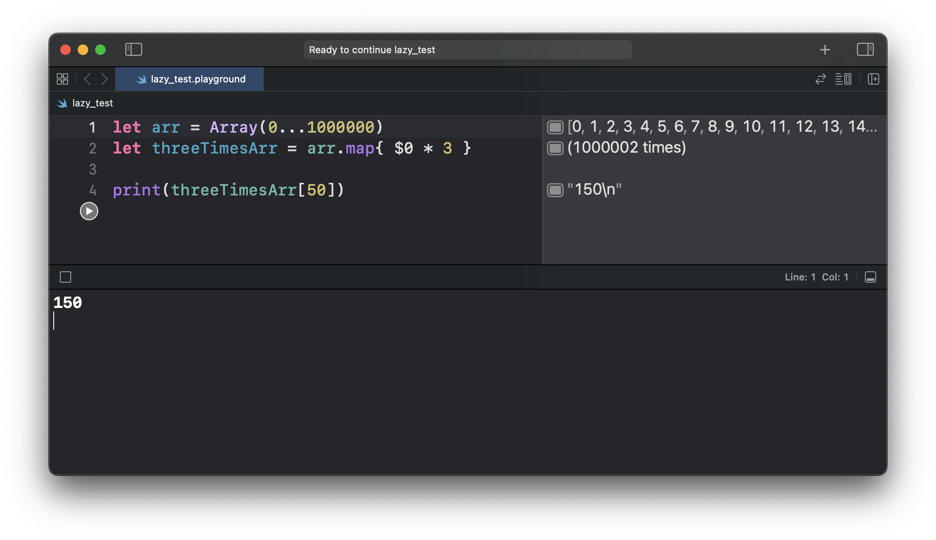Show quick look for 1000002 times result
The height and width of the screenshot is (540, 936).
point(555,148)
